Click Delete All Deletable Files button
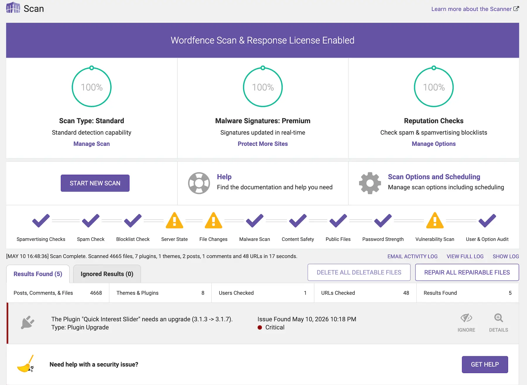 359,272
